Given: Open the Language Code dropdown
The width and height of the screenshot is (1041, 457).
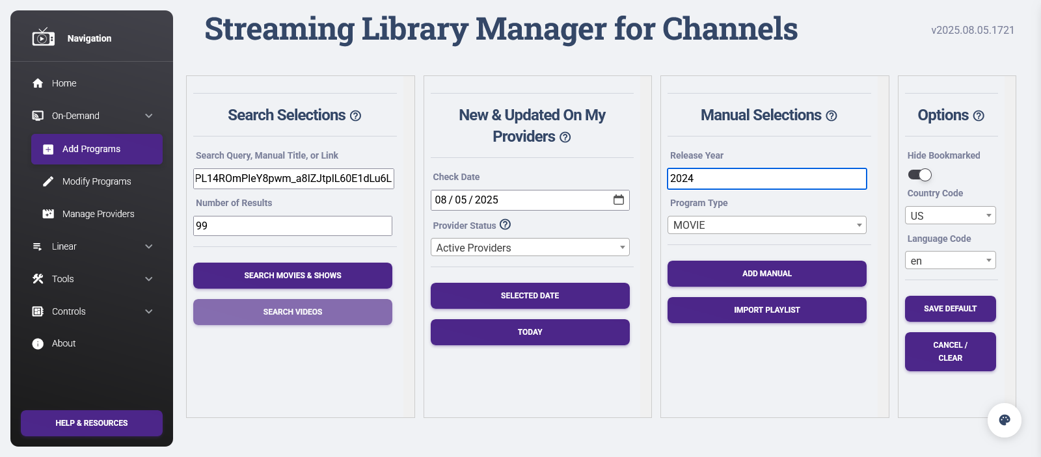Looking at the screenshot, I should [950, 261].
